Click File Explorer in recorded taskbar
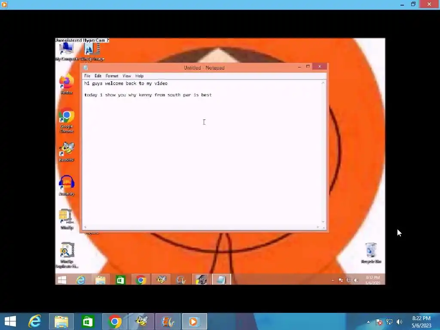The image size is (440, 330). (100, 280)
